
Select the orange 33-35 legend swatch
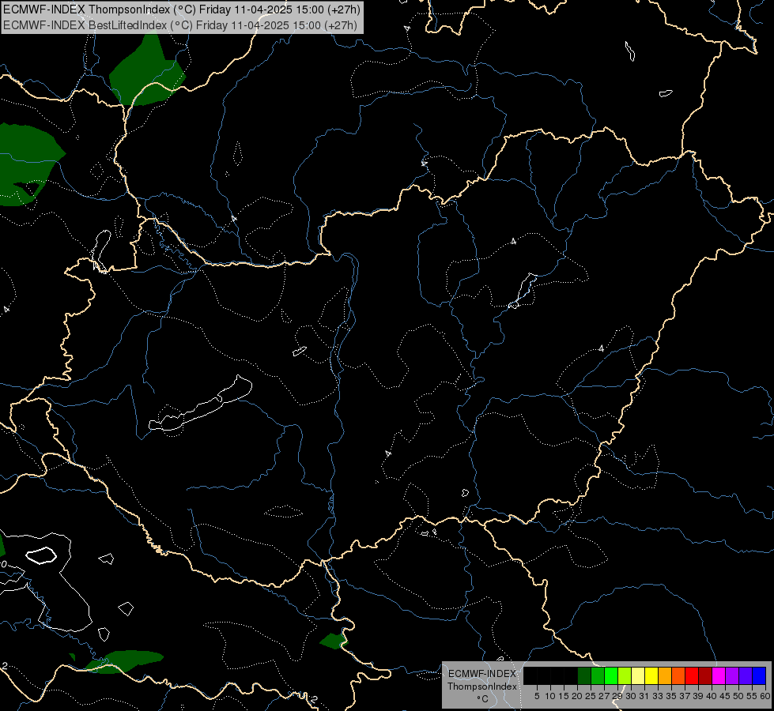tap(665, 675)
